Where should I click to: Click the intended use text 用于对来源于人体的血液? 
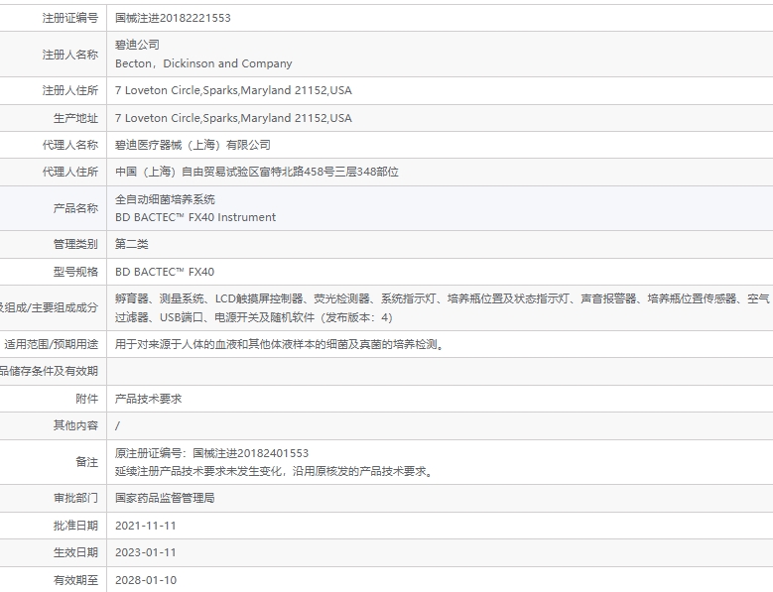281,345
